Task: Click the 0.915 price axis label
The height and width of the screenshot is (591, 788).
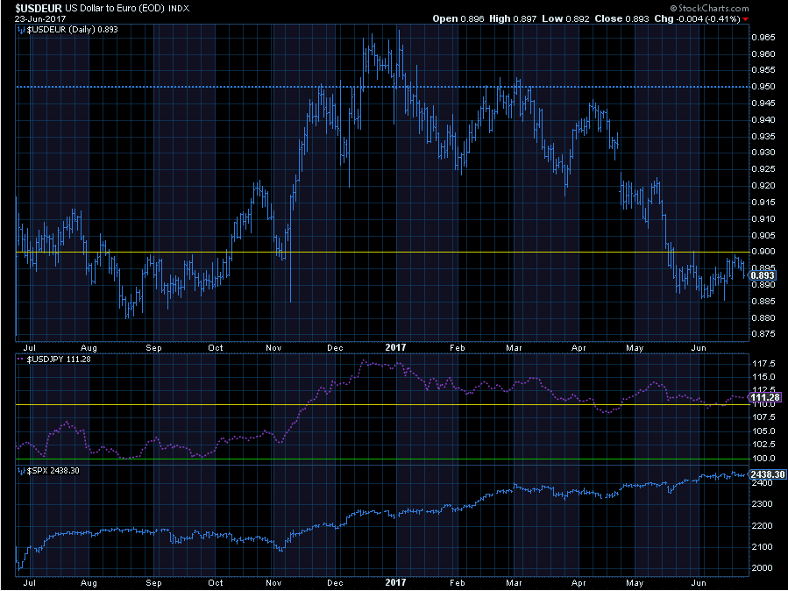Action: (763, 202)
